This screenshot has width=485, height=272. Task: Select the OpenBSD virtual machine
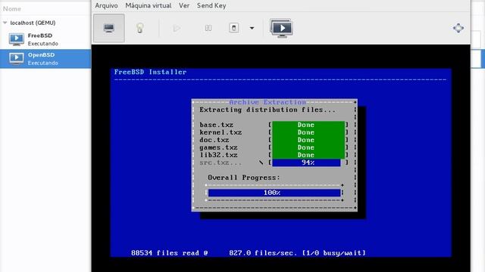pyautogui.click(x=45, y=59)
